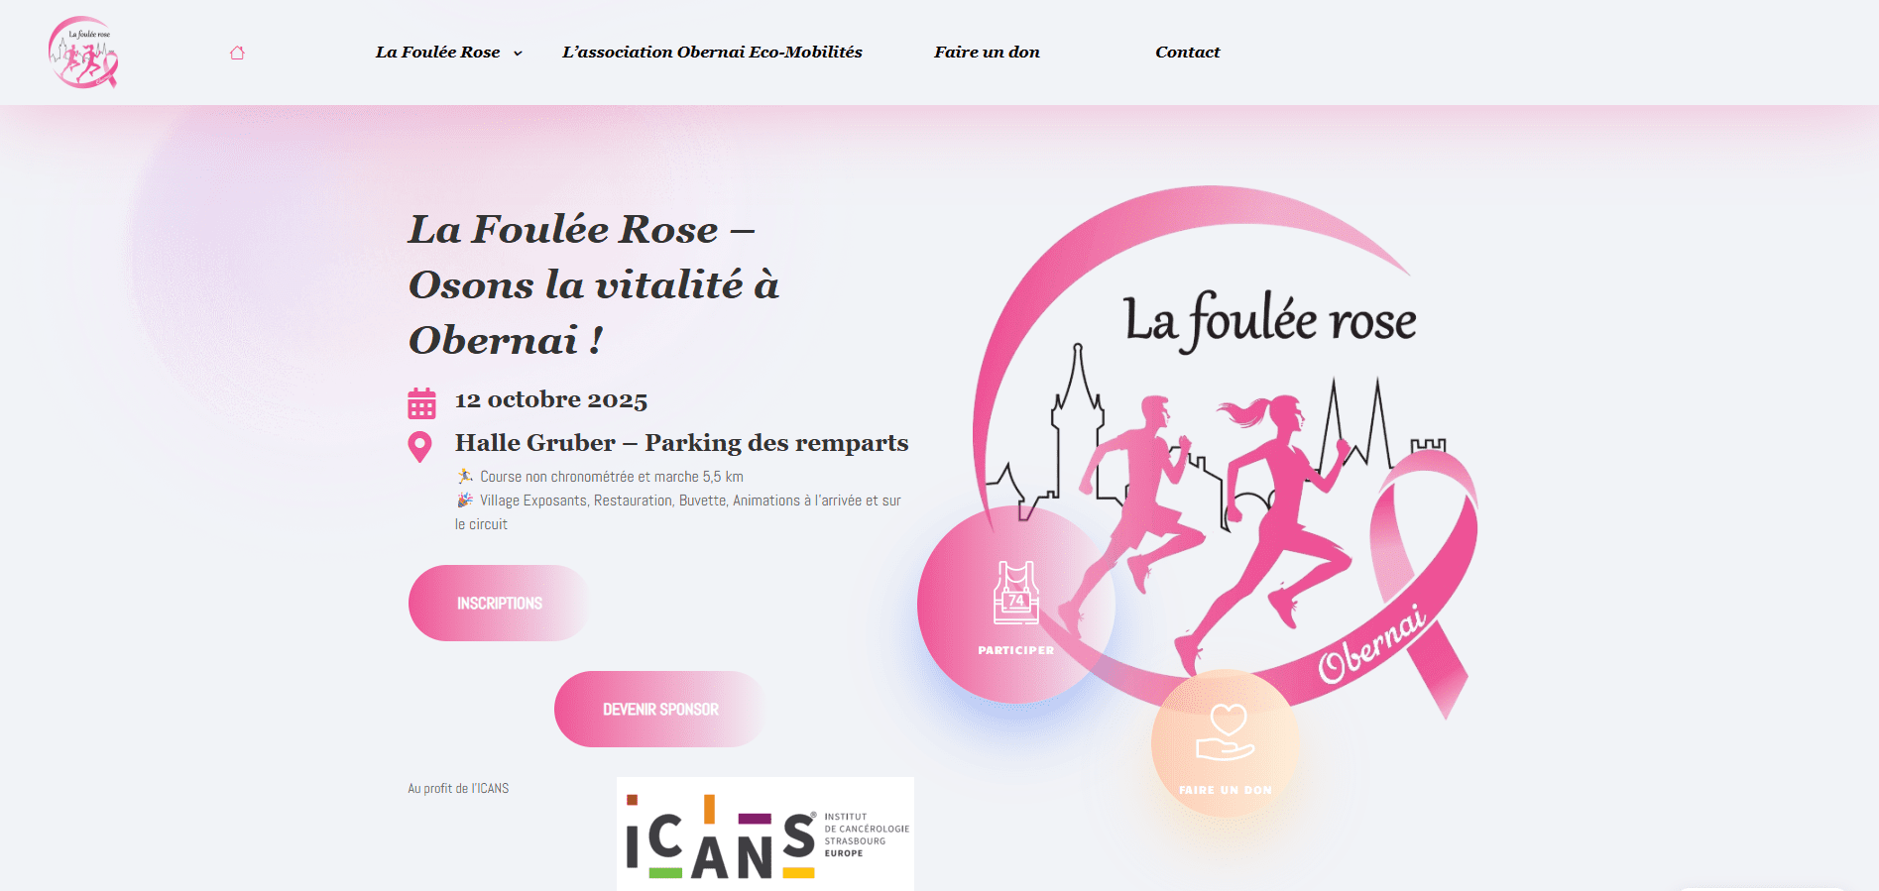Click the pink location pin icon

(420, 446)
